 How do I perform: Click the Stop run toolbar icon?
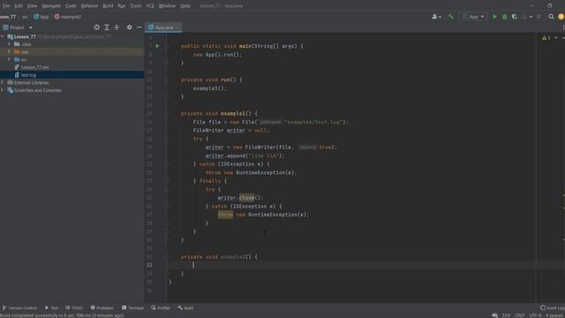click(539, 17)
